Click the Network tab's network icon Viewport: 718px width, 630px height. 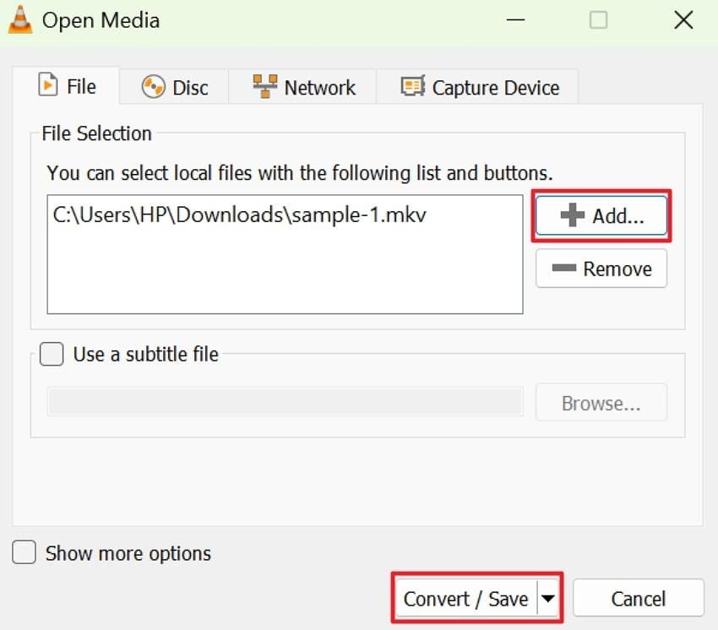[x=264, y=85]
